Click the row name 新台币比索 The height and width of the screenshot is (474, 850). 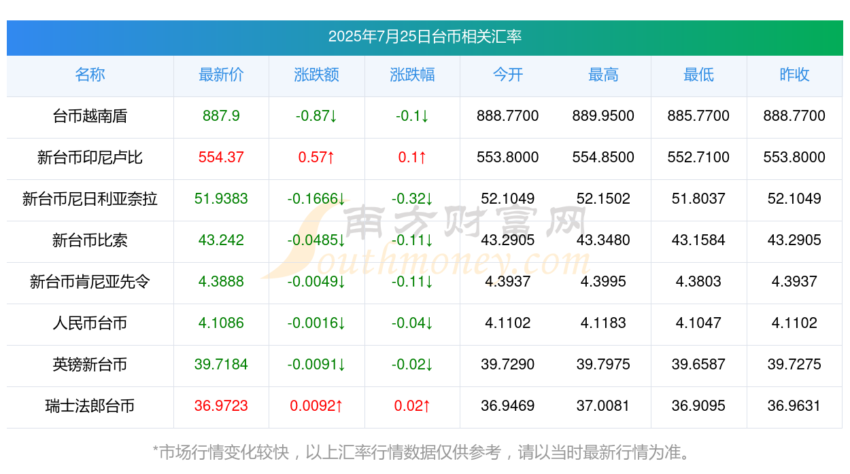click(x=90, y=240)
